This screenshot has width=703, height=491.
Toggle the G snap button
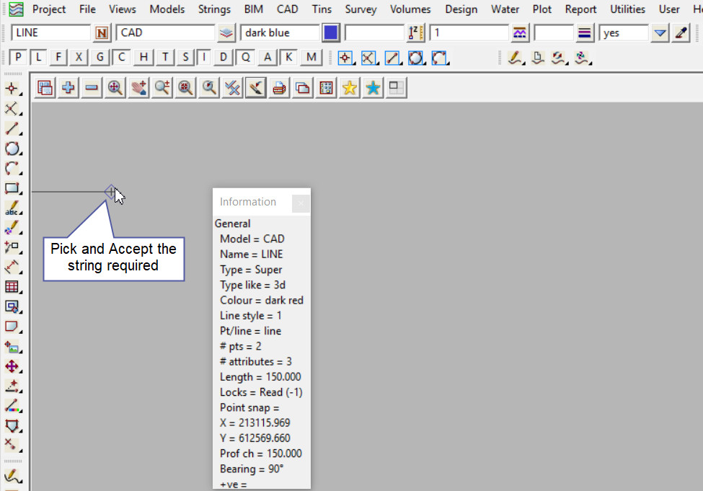point(100,58)
